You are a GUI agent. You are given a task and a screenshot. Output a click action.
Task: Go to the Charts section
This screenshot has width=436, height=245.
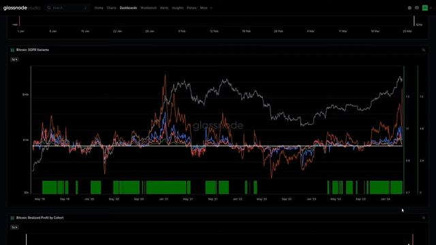coord(112,7)
